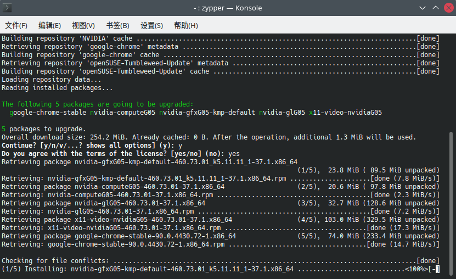Click 'Retrieving: nvidia-glG05-460.73.01-37.1.x86_64.rpm' line
This screenshot has width=456, height=279.
tap(220, 211)
